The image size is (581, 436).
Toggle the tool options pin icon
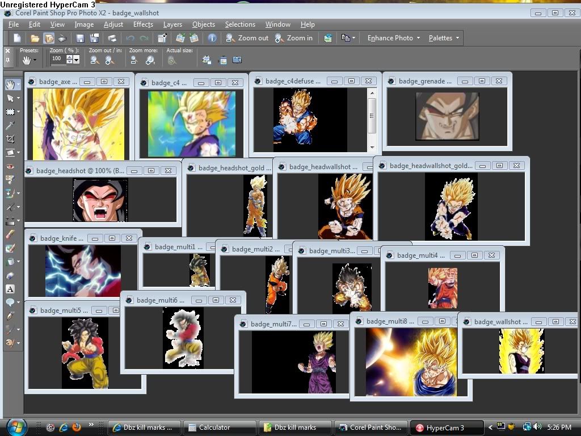coord(7,59)
